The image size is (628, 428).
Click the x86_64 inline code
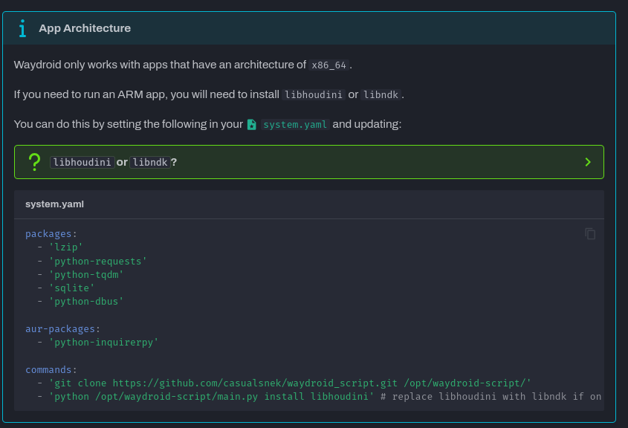click(x=328, y=65)
